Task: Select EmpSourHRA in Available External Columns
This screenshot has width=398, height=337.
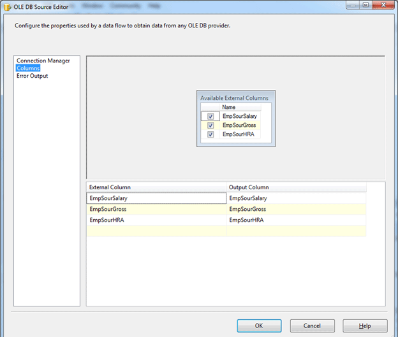Action: [239, 134]
